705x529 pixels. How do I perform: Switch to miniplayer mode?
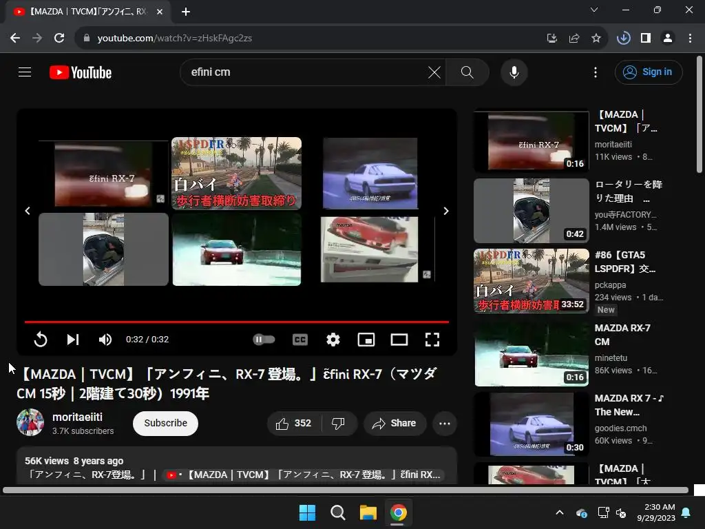pyautogui.click(x=366, y=340)
